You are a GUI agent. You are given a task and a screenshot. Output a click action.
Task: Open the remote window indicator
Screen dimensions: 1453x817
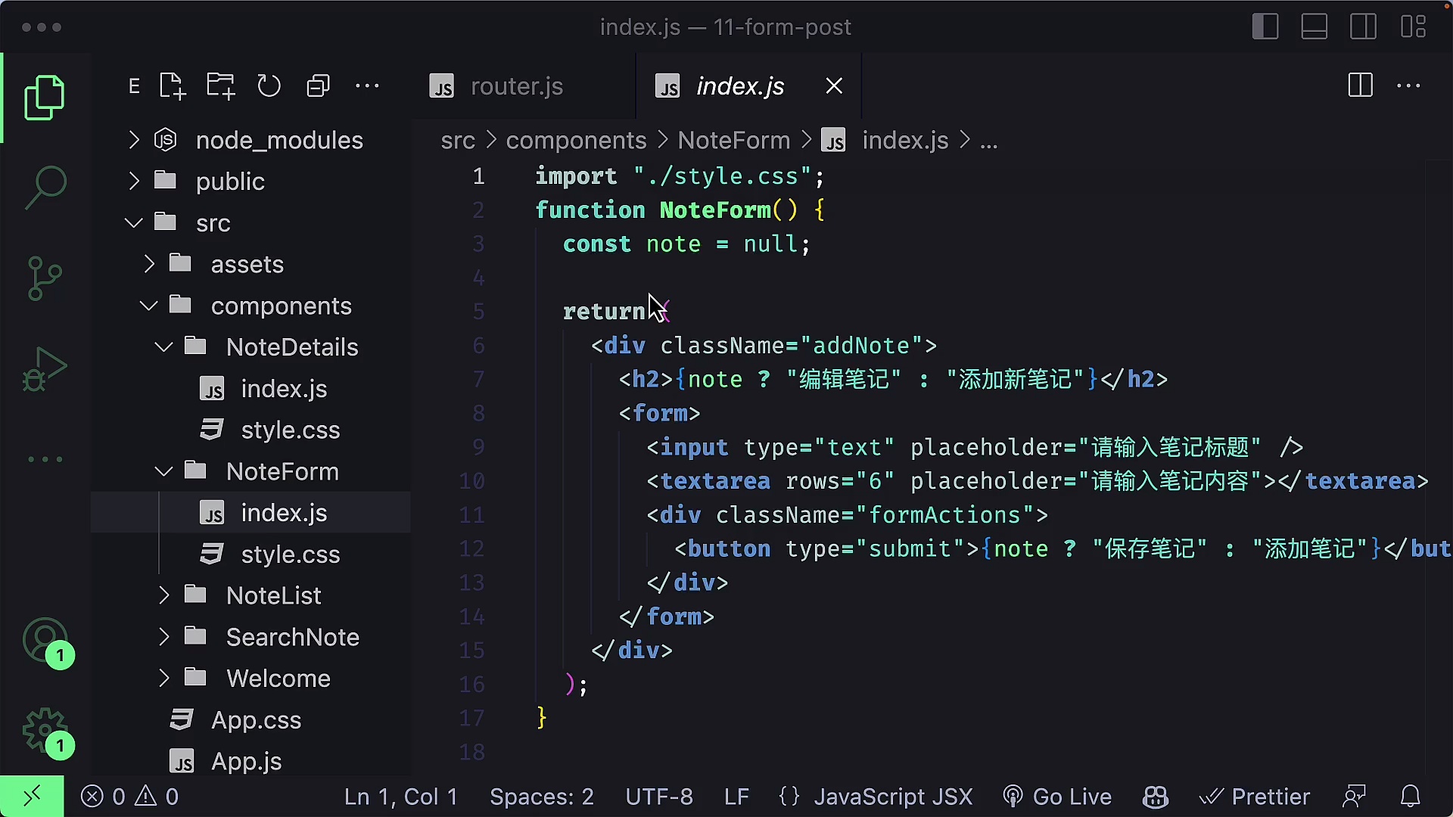32,797
